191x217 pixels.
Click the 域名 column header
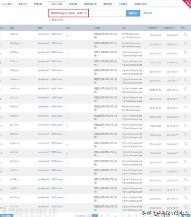click(x=12, y=28)
